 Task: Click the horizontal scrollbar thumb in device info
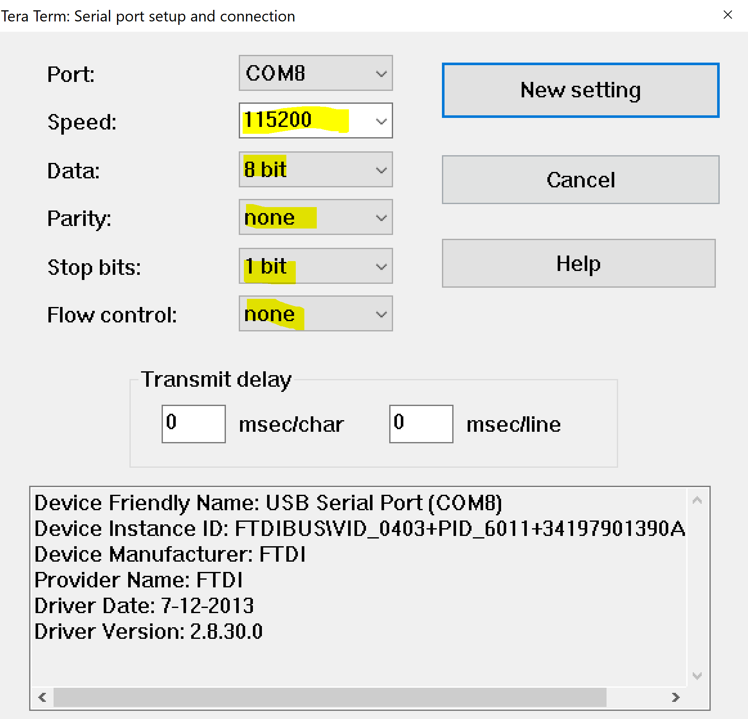tap(330, 698)
